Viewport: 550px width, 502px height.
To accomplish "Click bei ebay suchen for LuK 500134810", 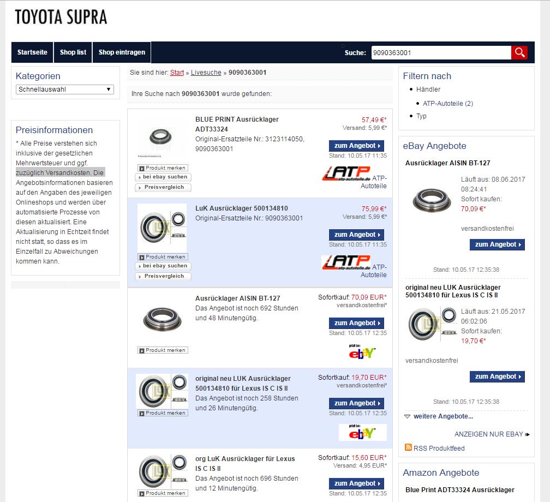I will pos(163,266).
